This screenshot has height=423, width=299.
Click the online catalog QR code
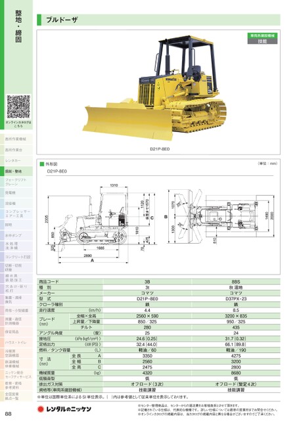pos(18,107)
